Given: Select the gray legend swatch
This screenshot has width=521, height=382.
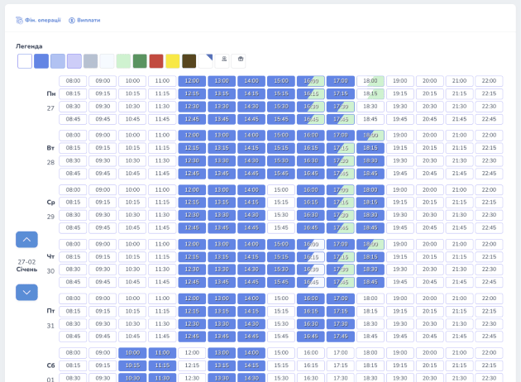Looking at the screenshot, I should (x=91, y=61).
